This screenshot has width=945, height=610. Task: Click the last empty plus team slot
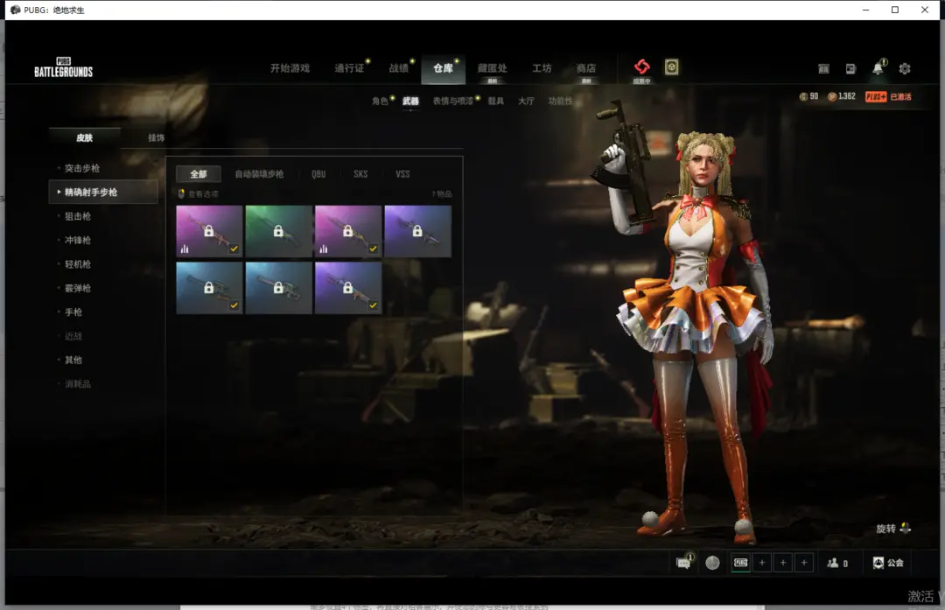pos(804,563)
